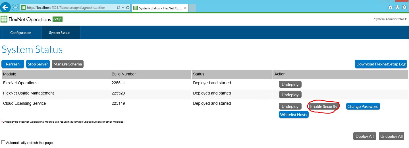Click the Refresh button

click(13, 64)
